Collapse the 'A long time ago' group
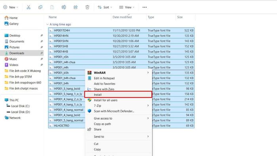Viewport: 277px width, 156px height. (x=47, y=25)
